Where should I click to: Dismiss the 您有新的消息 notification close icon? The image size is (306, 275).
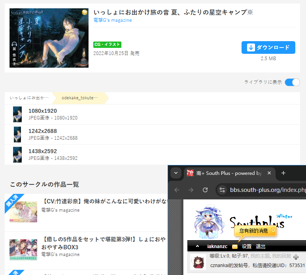[273, 230]
